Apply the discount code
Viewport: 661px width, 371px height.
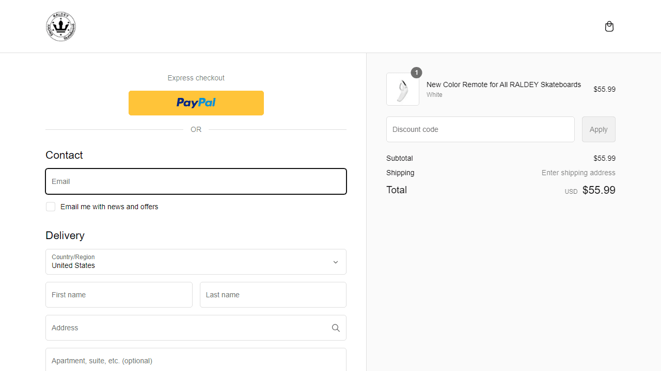coord(599,129)
